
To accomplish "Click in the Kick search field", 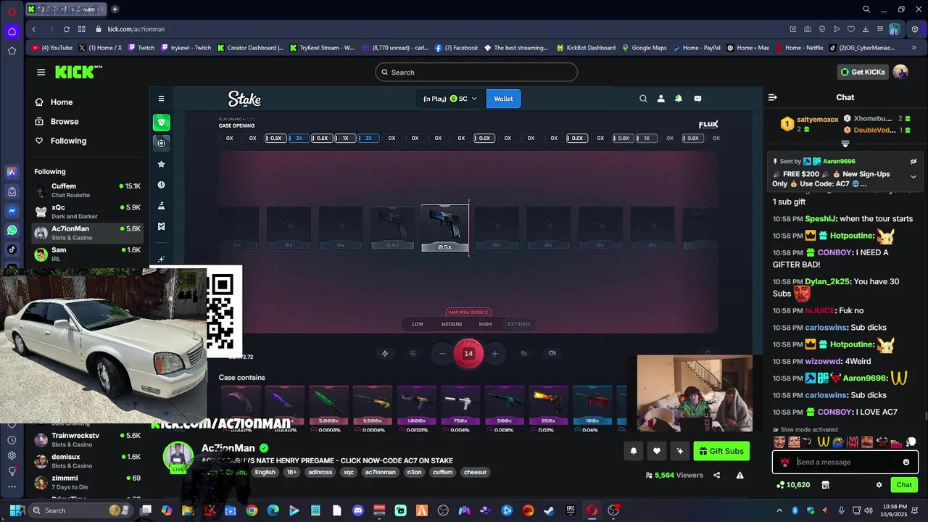I will pos(476,72).
